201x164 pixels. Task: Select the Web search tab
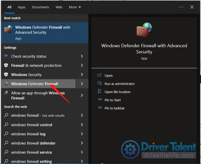[59, 7]
